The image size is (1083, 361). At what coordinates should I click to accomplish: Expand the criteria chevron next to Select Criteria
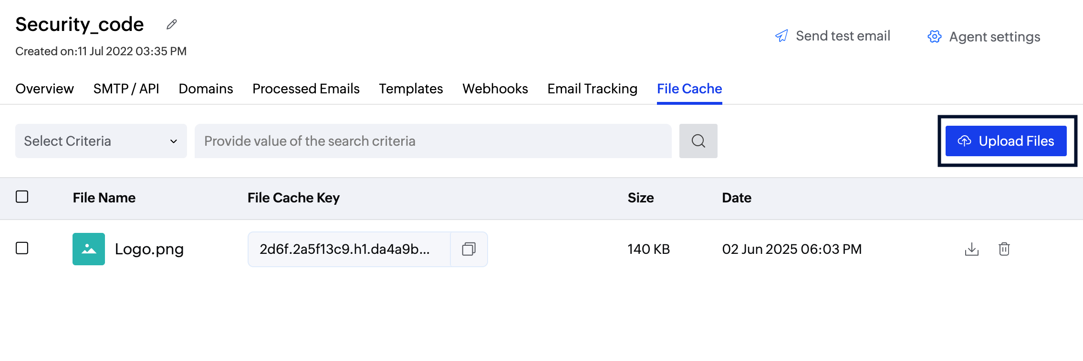click(x=174, y=140)
